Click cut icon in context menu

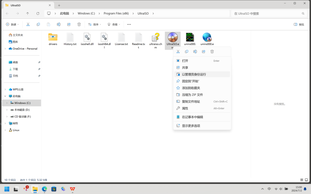pyautogui.click(x=178, y=52)
